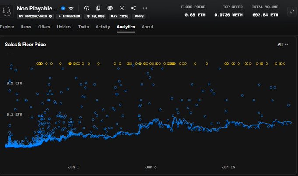Switch to the Items tab

[26, 27]
